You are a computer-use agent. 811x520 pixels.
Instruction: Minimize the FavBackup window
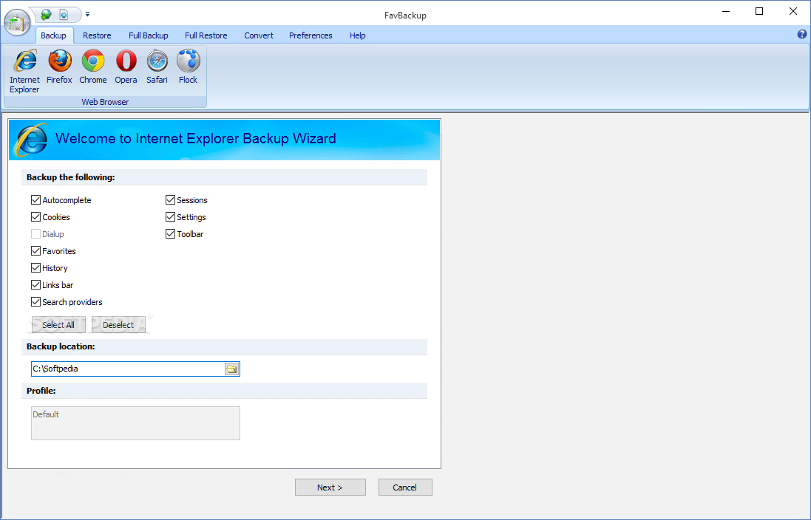(726, 11)
